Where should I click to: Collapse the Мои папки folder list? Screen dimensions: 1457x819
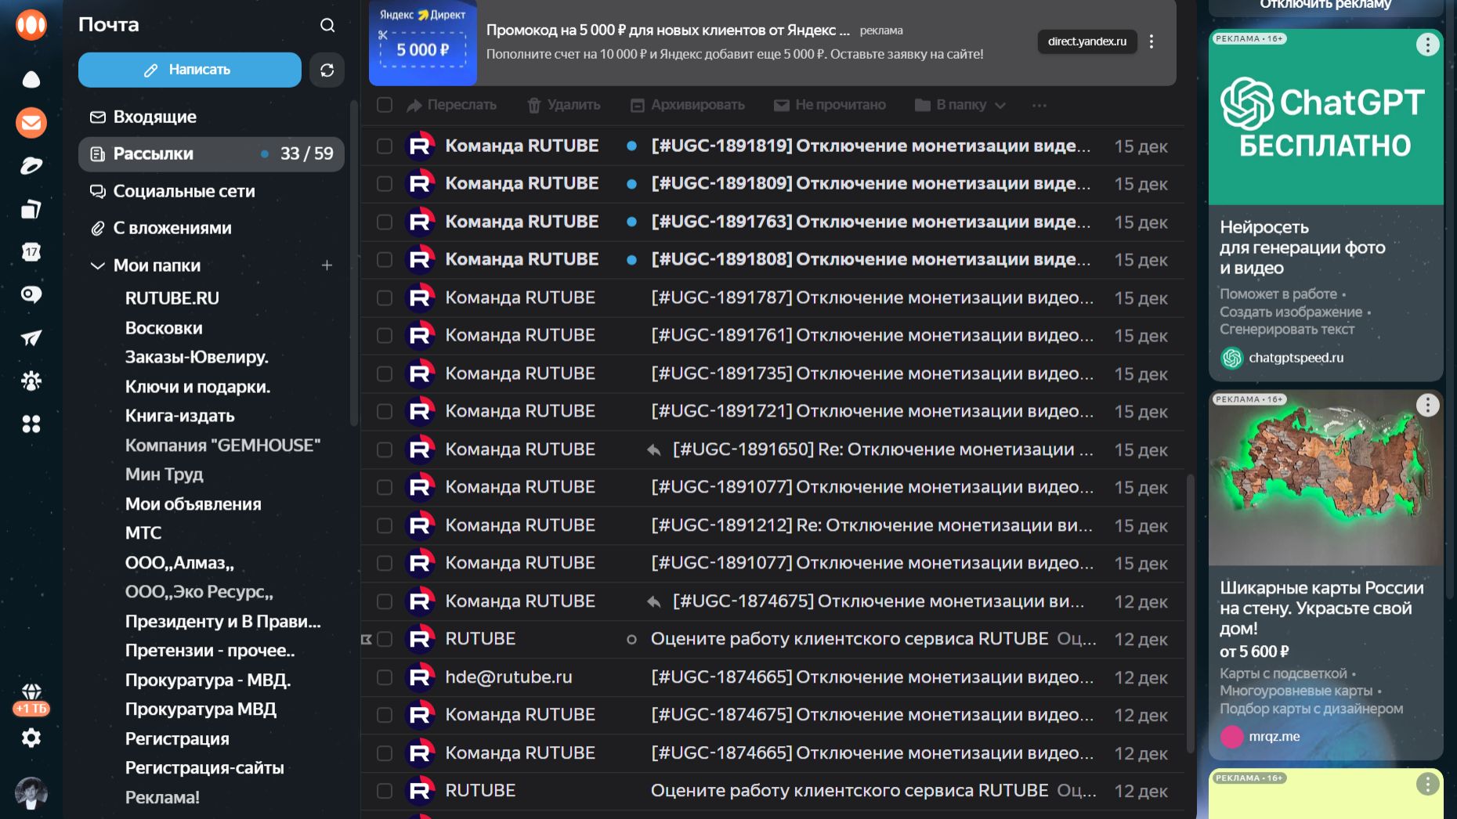(x=98, y=265)
